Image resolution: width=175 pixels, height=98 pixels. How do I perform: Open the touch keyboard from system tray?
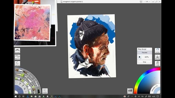(149, 96)
